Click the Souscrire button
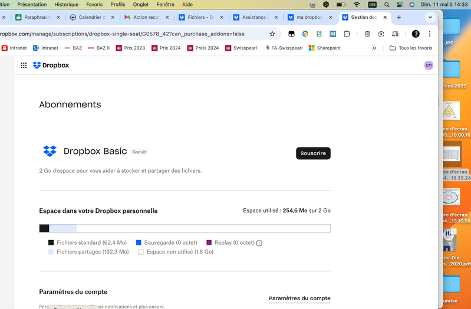 (313, 153)
